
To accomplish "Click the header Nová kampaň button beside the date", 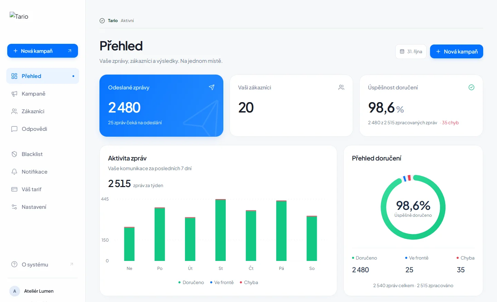I will point(456,51).
